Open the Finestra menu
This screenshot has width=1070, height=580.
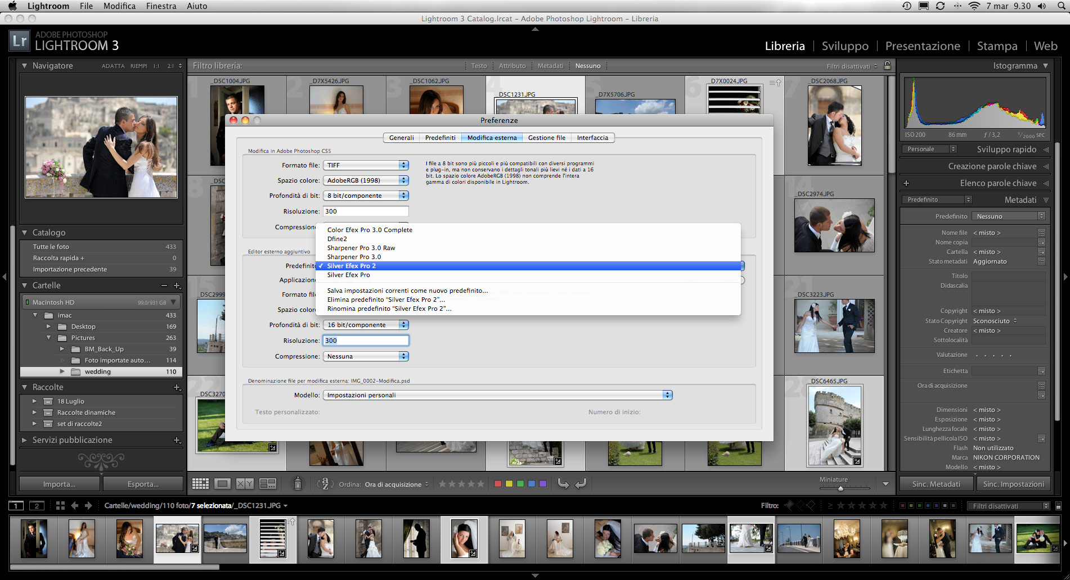click(x=161, y=6)
